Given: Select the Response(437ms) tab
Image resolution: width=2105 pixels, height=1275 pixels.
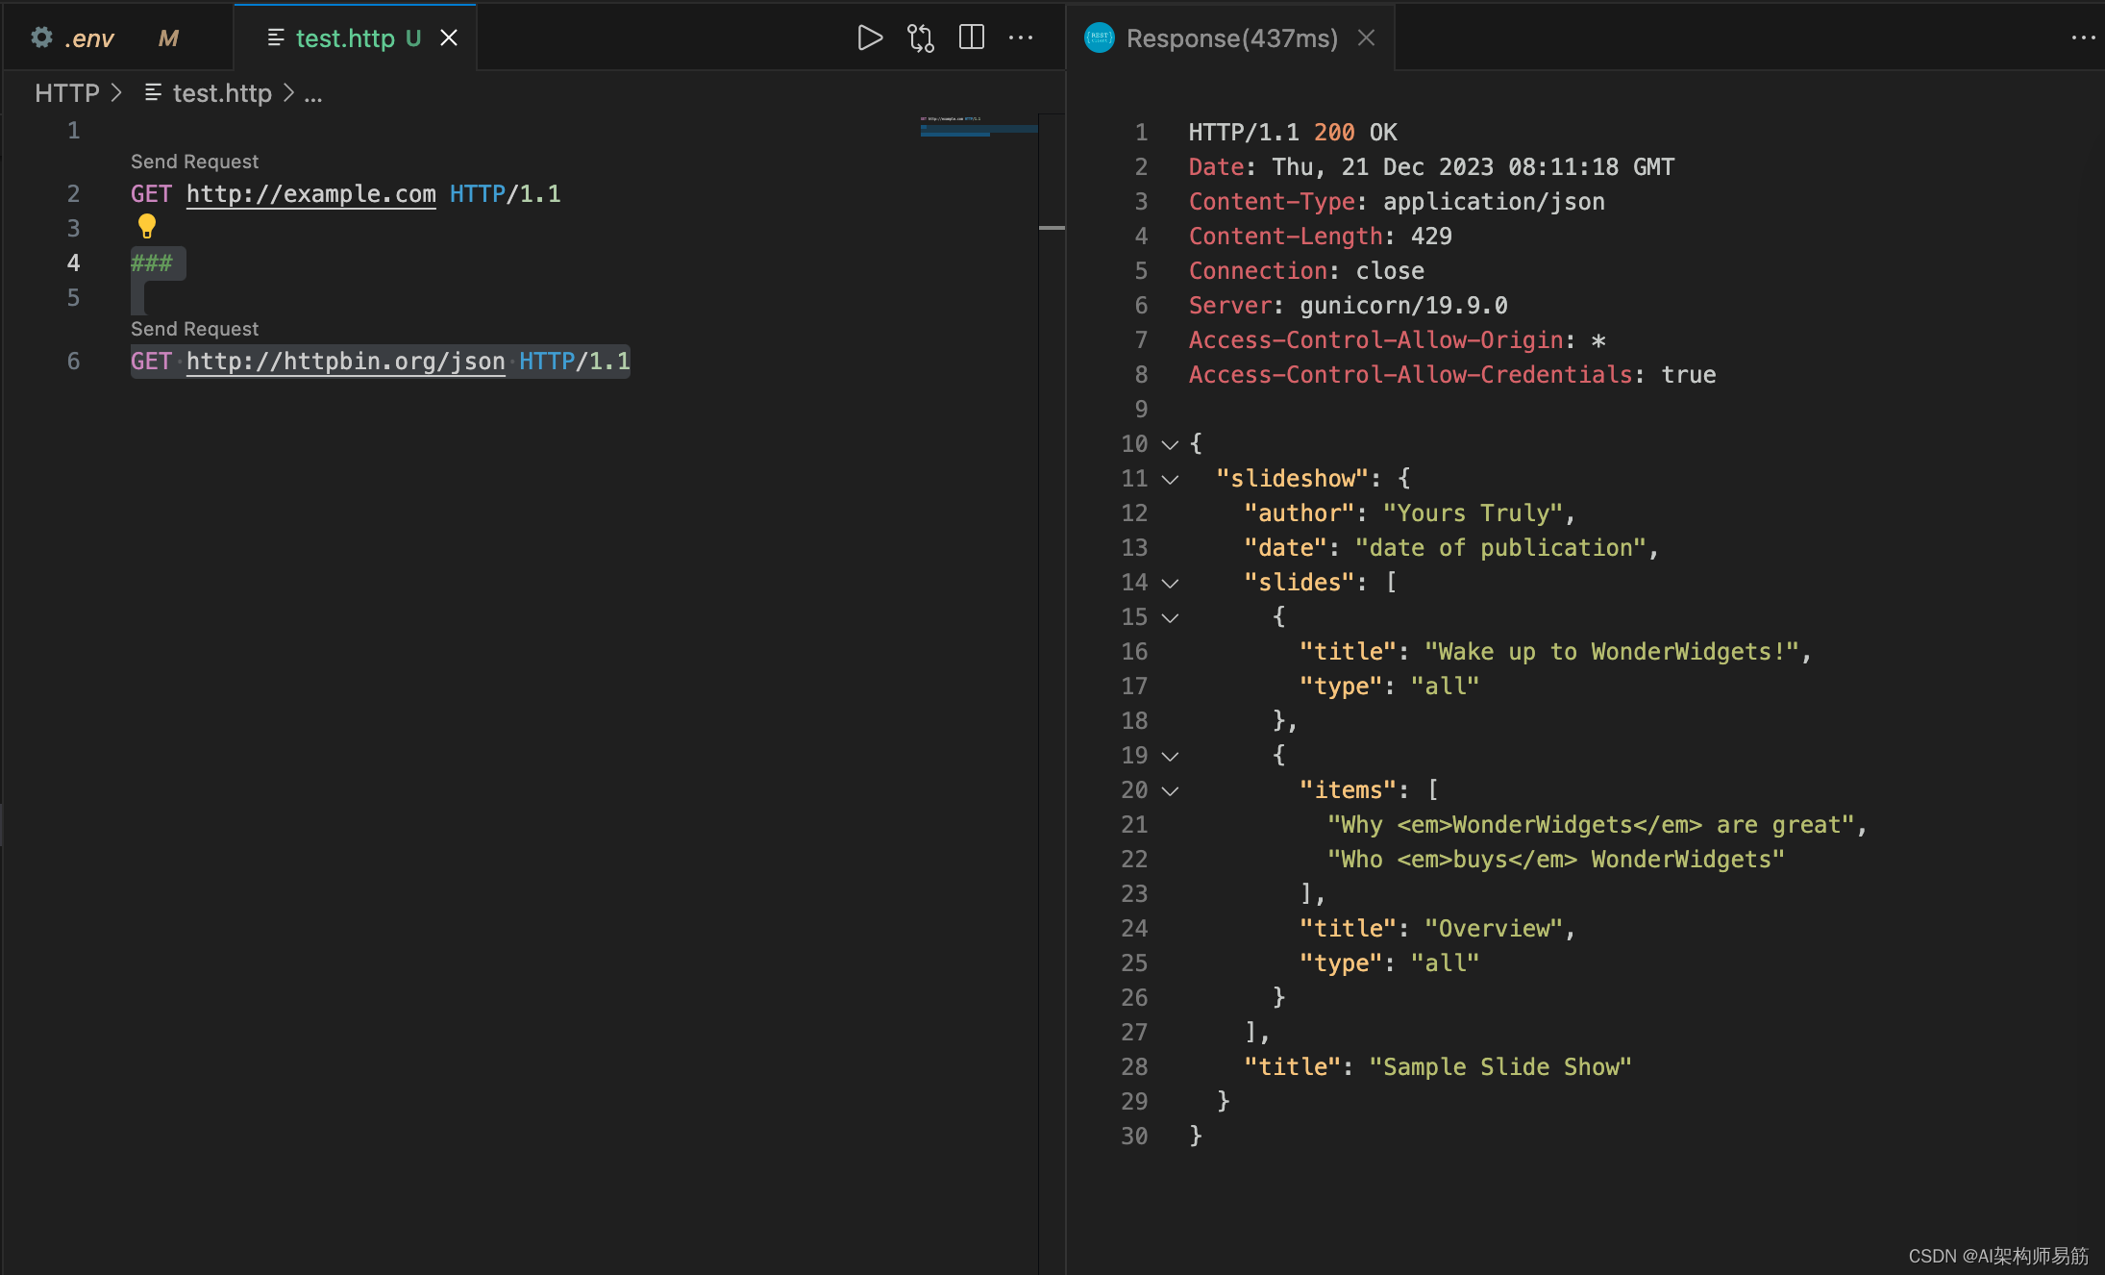Looking at the screenshot, I should (1231, 38).
